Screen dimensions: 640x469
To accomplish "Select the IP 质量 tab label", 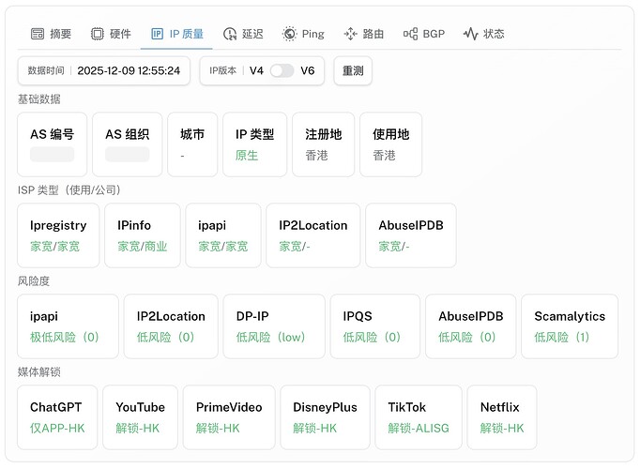I will point(187,34).
